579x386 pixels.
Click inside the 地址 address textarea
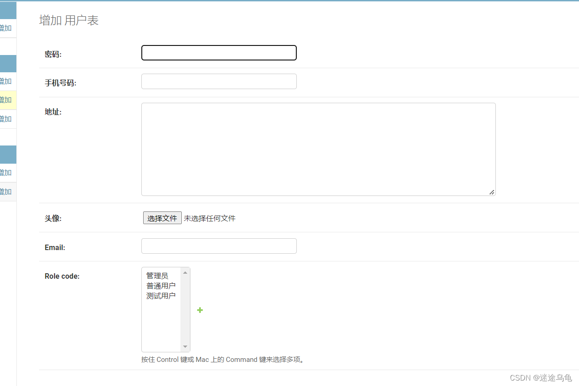click(x=318, y=149)
